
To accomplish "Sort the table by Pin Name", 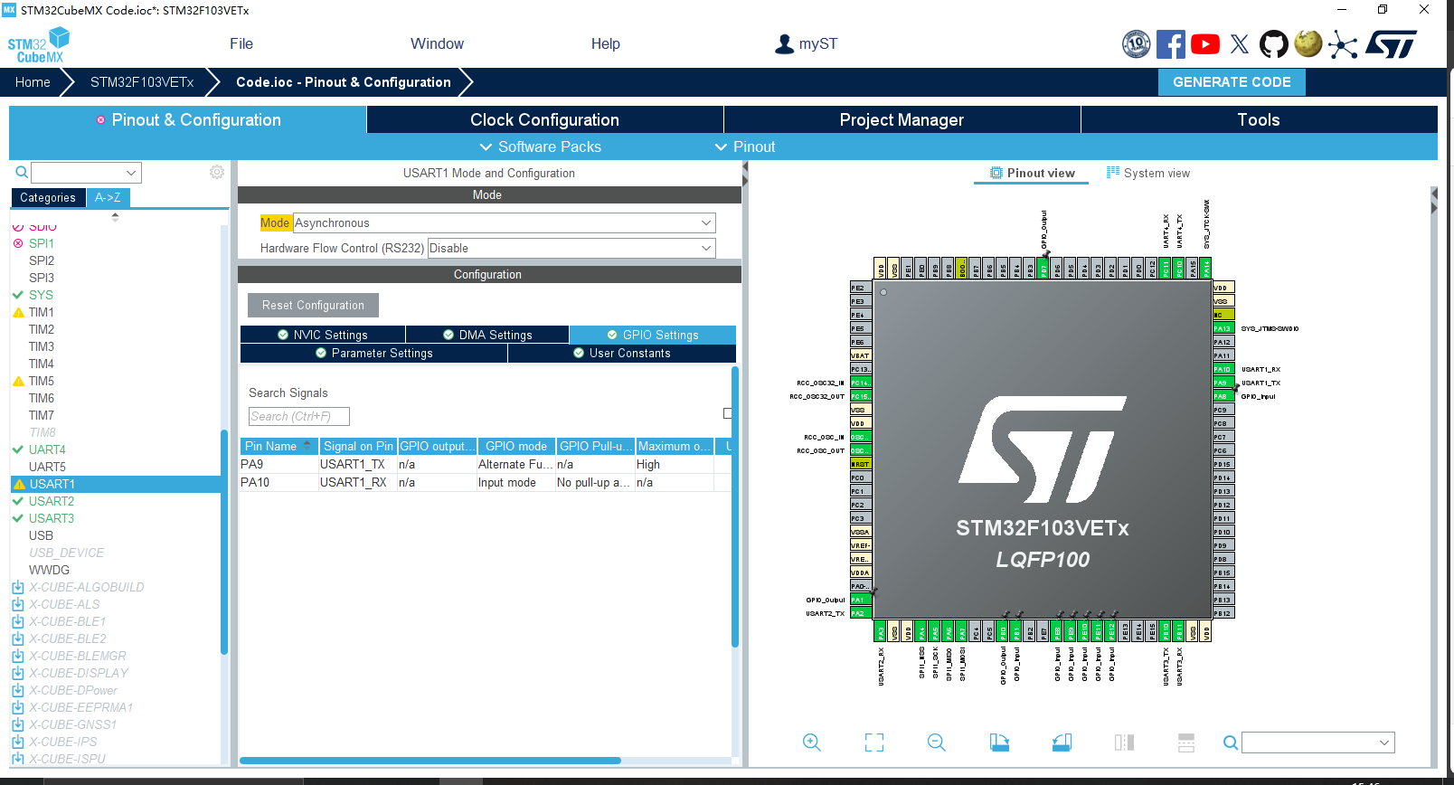I will [x=278, y=446].
